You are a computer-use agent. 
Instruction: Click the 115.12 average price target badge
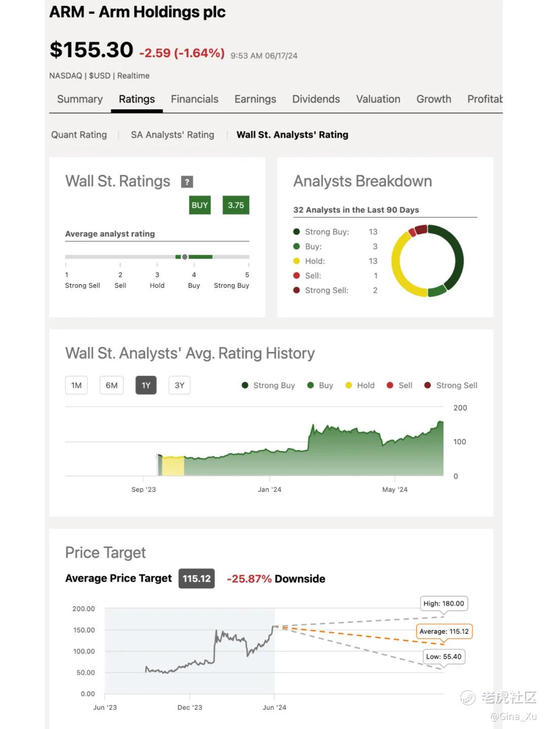(197, 579)
